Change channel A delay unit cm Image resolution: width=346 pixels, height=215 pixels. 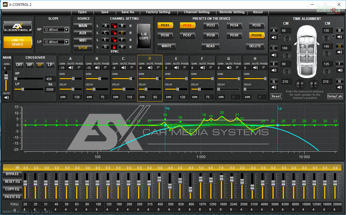coord(63,97)
